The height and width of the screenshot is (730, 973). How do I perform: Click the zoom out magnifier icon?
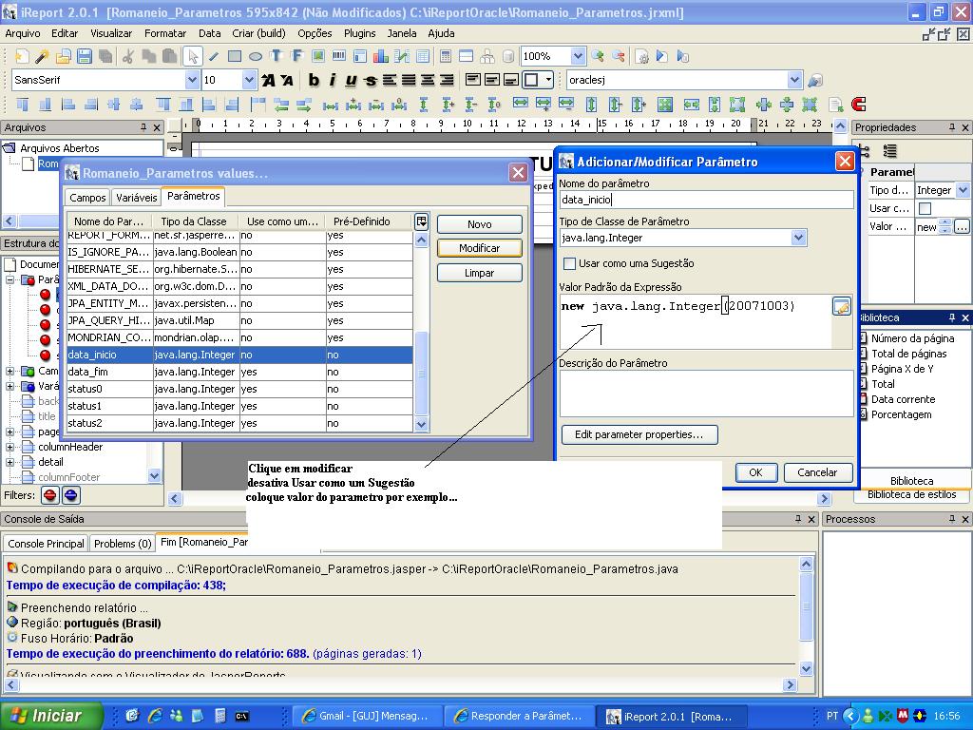click(x=619, y=56)
